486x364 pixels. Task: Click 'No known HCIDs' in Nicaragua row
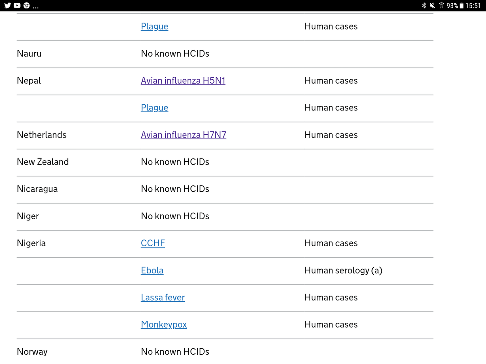pyautogui.click(x=175, y=189)
